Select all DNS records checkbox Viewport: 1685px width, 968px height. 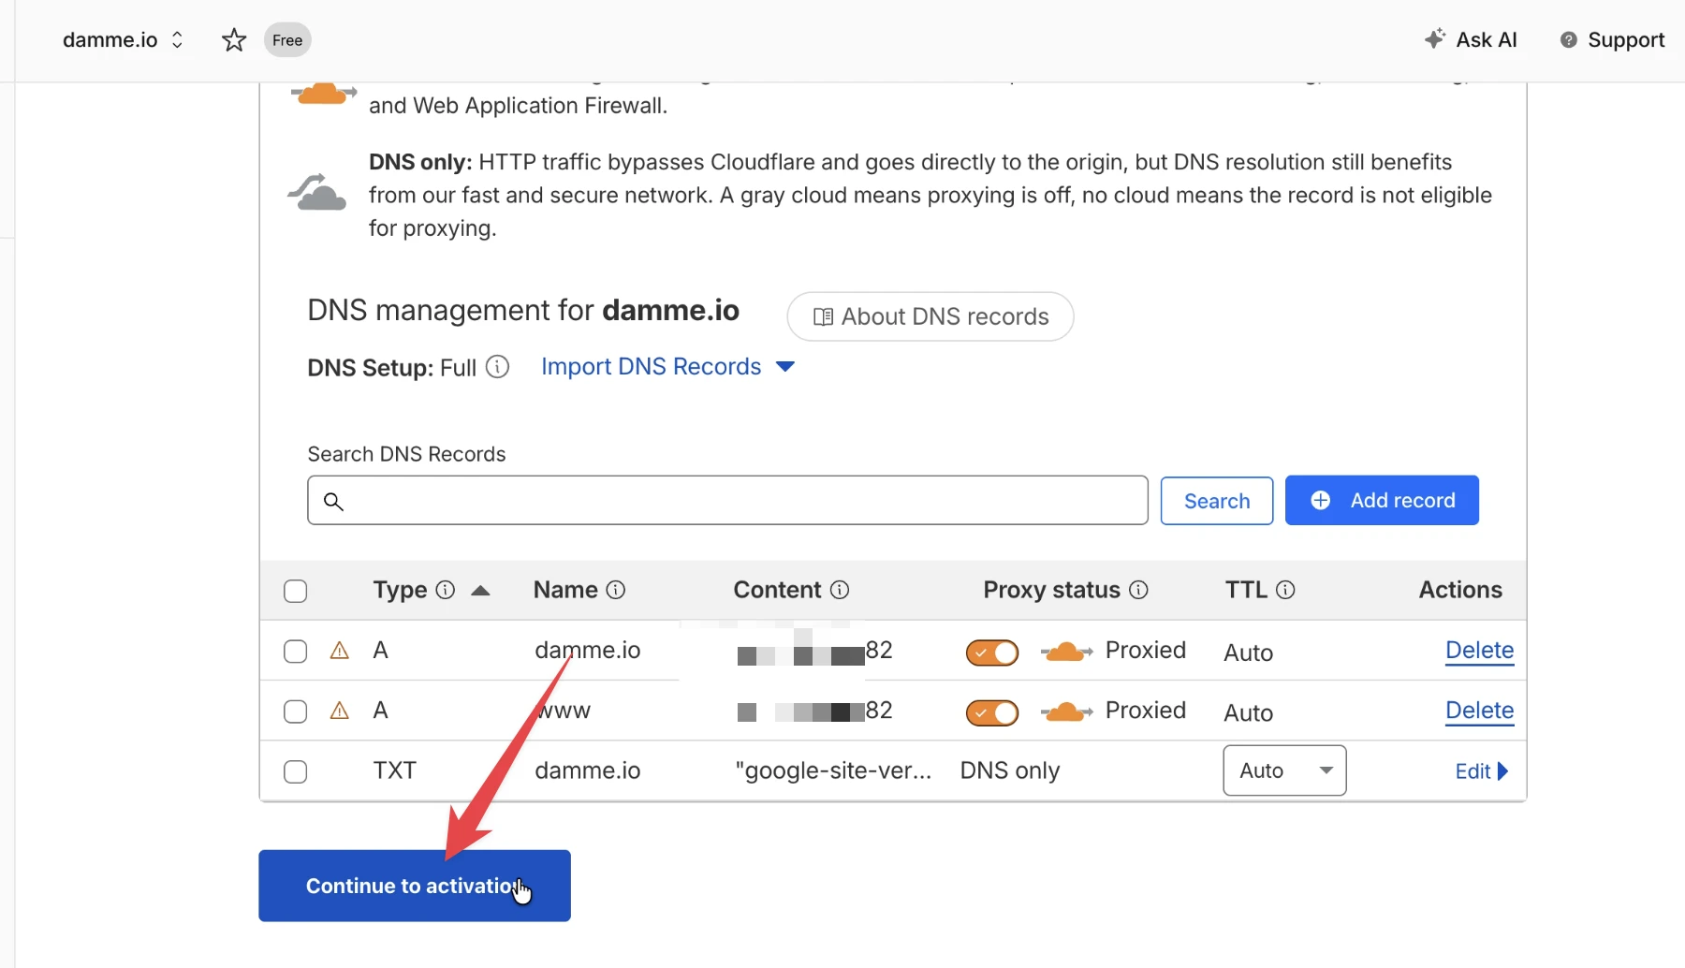[x=295, y=591]
